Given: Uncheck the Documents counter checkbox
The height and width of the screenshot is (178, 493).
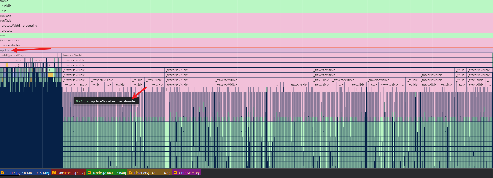Looking at the screenshot, I should click(54, 172).
